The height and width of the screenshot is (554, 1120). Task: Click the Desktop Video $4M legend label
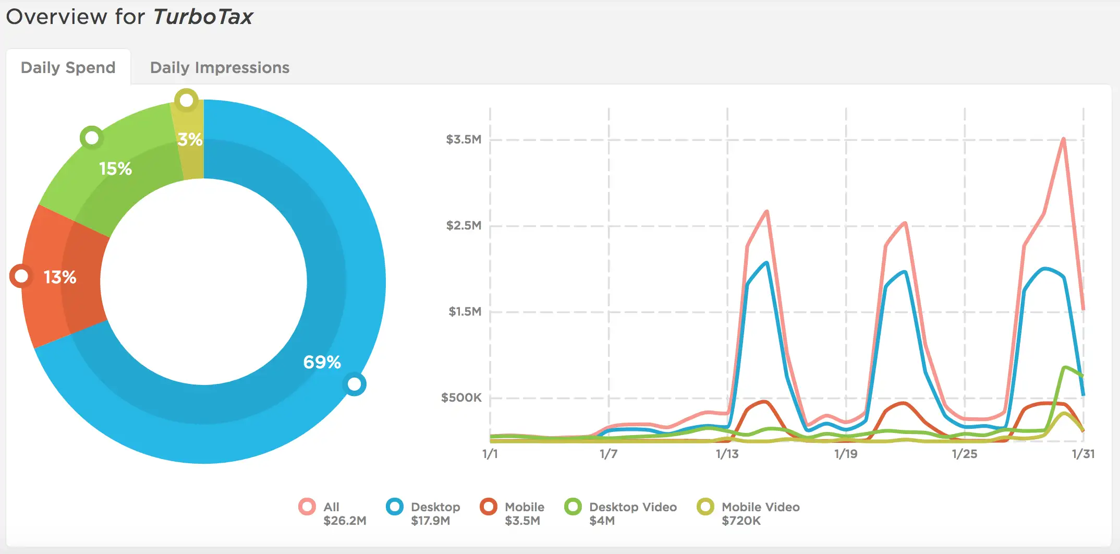pos(633,514)
